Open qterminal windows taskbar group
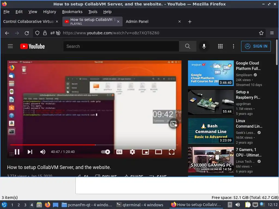This screenshot has width=279, height=209. click(140, 205)
